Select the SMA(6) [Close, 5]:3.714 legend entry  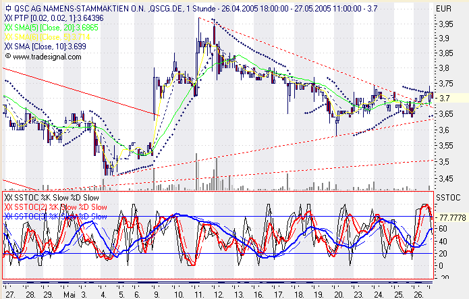point(52,37)
